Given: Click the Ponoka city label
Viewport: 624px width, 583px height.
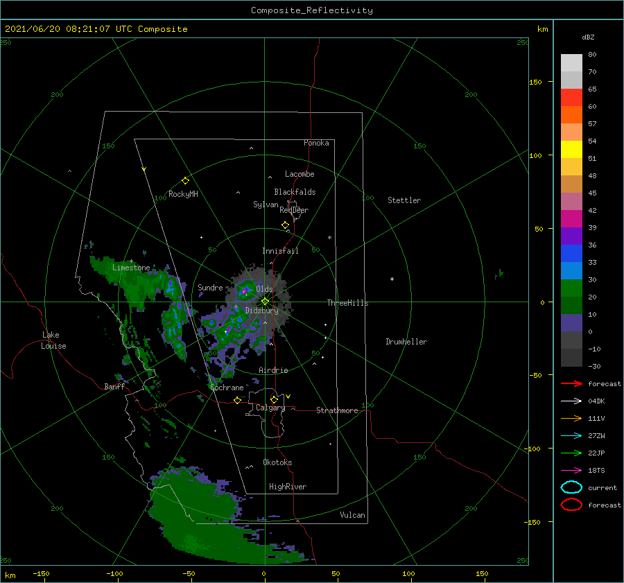Looking at the screenshot, I should click(x=316, y=143).
